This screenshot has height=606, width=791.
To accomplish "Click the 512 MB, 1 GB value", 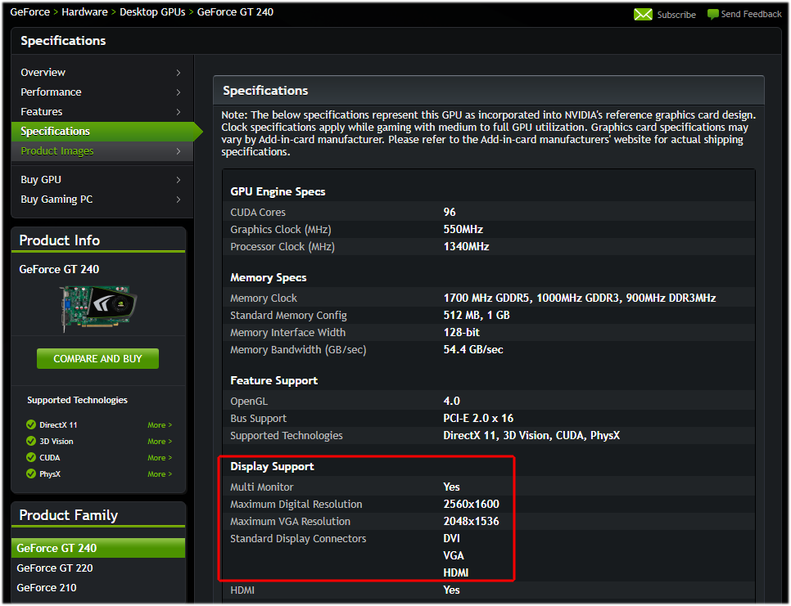I will coord(477,316).
